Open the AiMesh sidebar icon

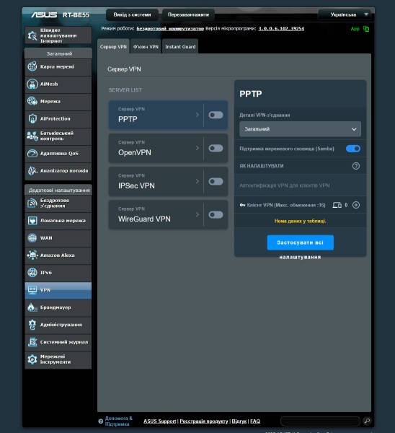(x=32, y=84)
